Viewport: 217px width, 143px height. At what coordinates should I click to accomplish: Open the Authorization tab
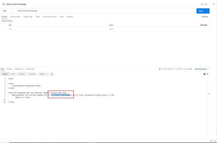click(x=15, y=17)
